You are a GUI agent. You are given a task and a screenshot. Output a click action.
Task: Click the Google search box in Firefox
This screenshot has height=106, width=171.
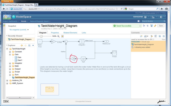point(142,9)
